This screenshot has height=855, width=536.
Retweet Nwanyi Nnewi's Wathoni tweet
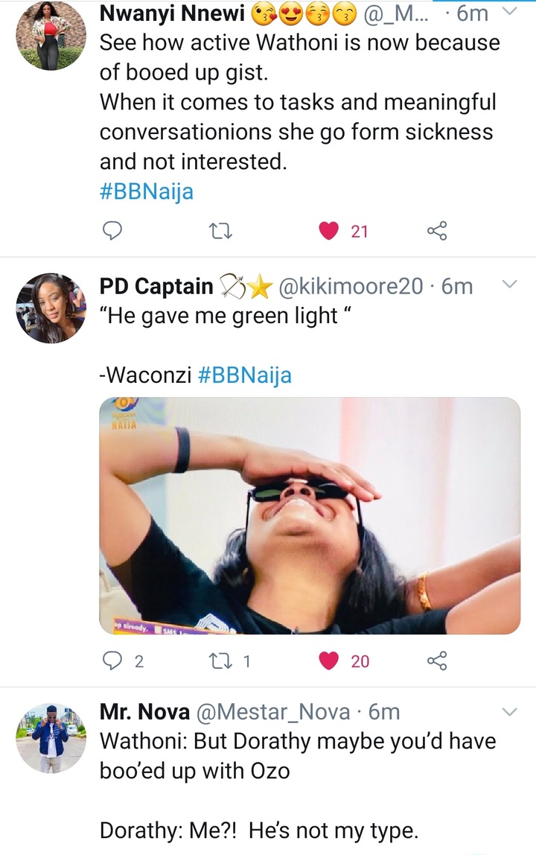pos(221,232)
